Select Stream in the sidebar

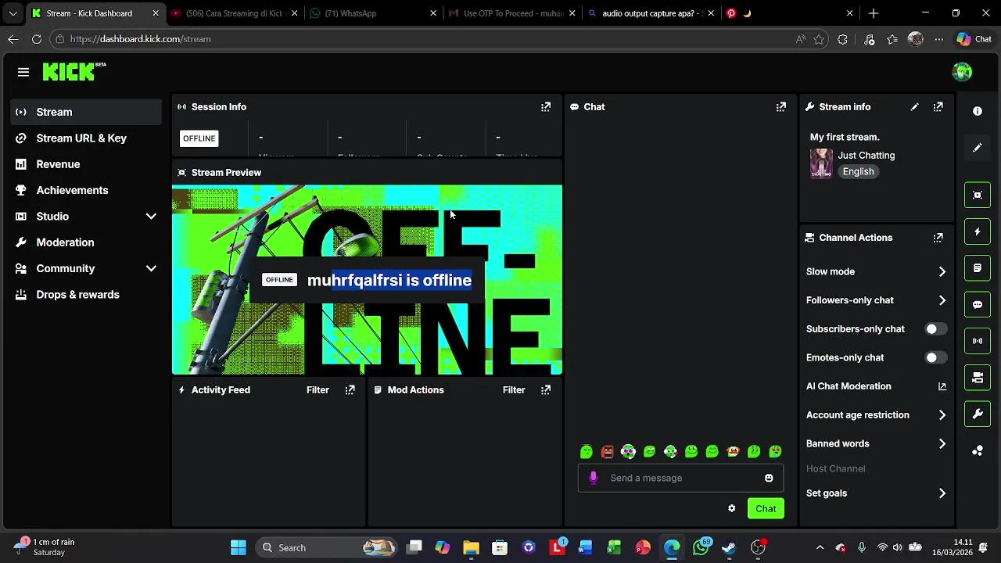tap(86, 113)
